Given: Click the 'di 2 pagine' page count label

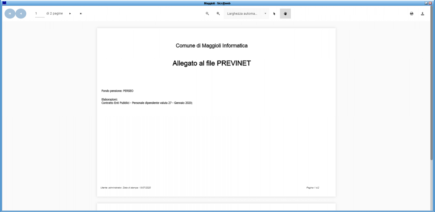Looking at the screenshot, I should [x=55, y=14].
